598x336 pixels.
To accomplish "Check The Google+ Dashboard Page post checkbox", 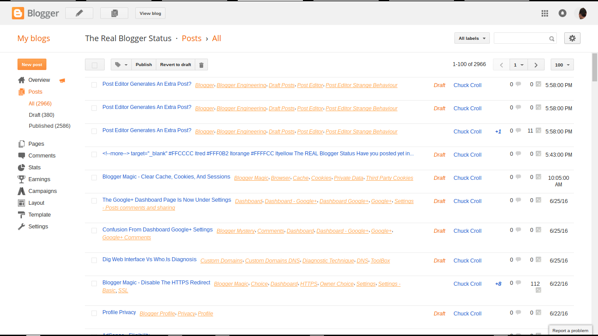I will (94, 201).
